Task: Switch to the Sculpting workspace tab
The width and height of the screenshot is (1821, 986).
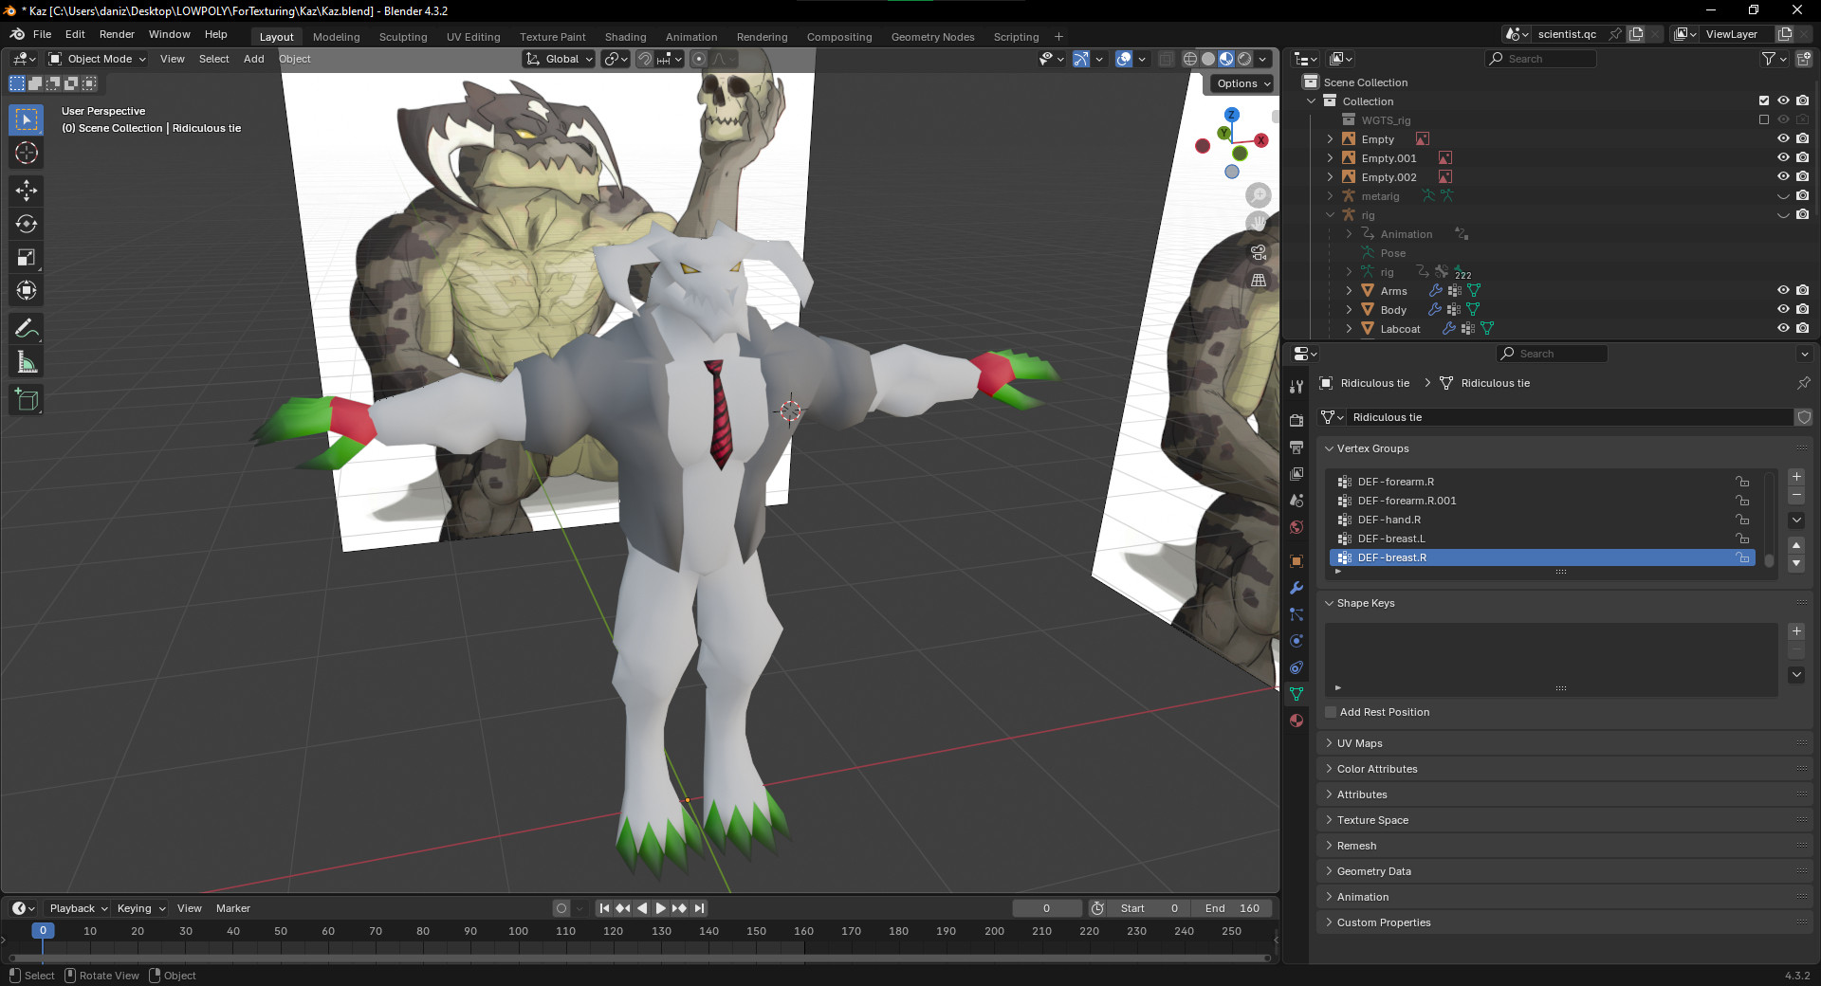Action: click(403, 37)
